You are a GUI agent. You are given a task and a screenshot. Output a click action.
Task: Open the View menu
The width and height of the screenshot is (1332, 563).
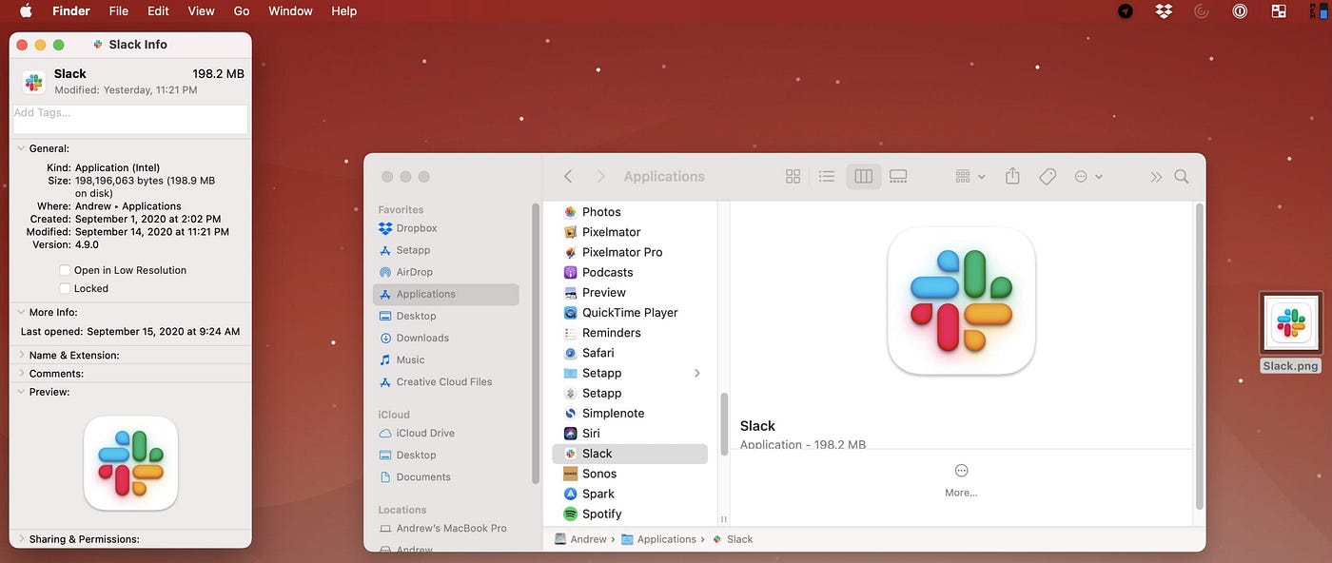(x=201, y=11)
